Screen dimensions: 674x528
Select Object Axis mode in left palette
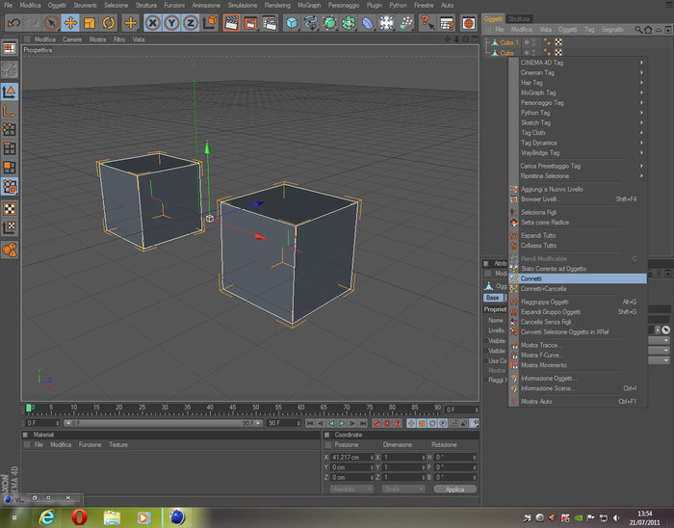[x=10, y=111]
